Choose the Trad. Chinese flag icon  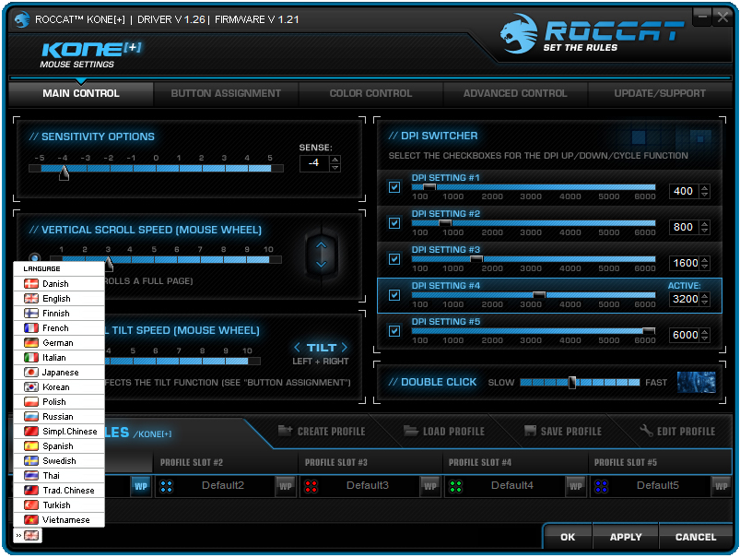pos(31,491)
